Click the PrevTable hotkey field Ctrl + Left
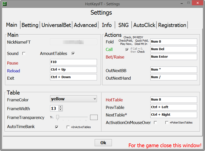Viewport: 205px width, 151px height. pyautogui.click(x=174, y=107)
